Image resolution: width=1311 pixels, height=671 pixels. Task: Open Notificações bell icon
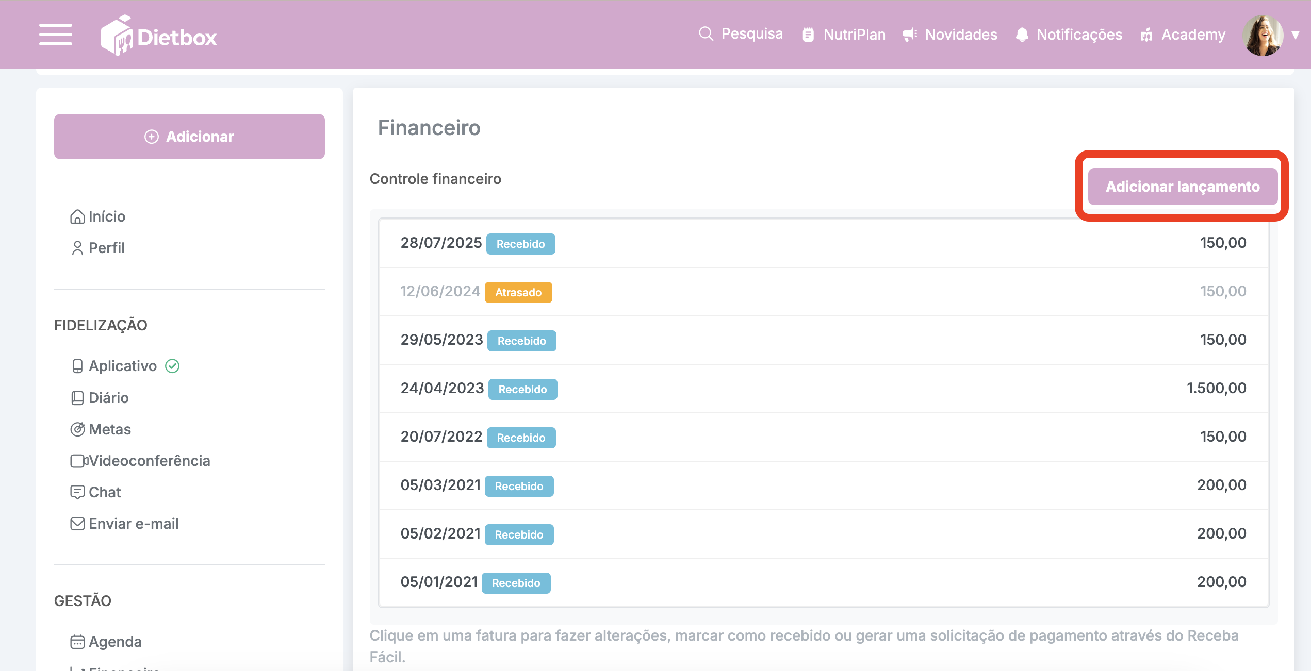1021,35
